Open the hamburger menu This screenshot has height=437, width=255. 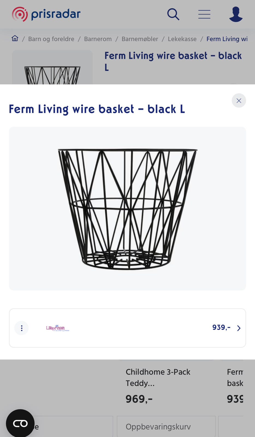point(204,14)
